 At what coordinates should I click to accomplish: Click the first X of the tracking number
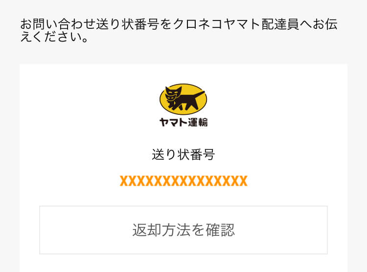click(x=124, y=181)
